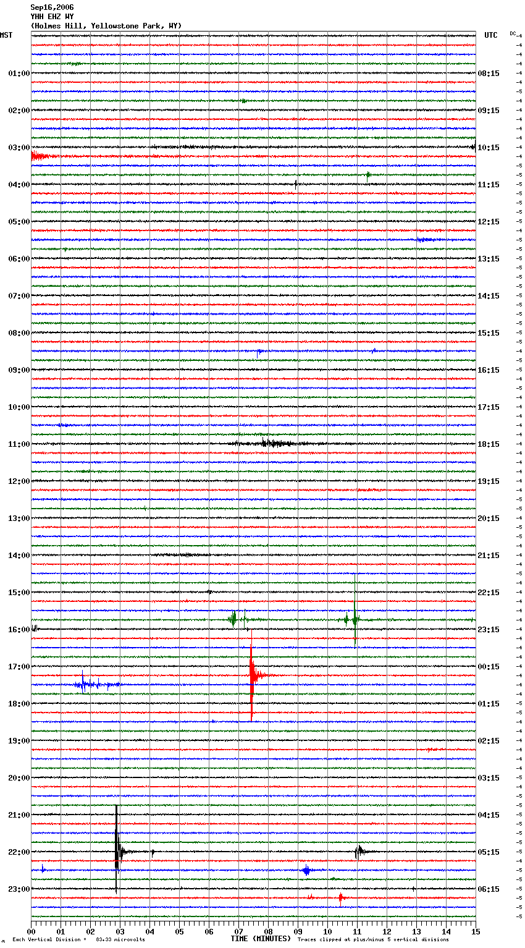This screenshot has width=525, height=948.
Task: Select the 16:00 MST time label
Action: click(19, 630)
